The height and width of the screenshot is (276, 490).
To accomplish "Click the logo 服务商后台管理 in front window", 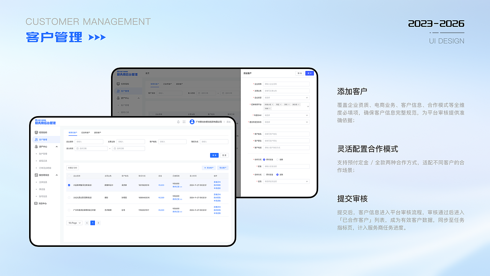I will pos(45,122).
